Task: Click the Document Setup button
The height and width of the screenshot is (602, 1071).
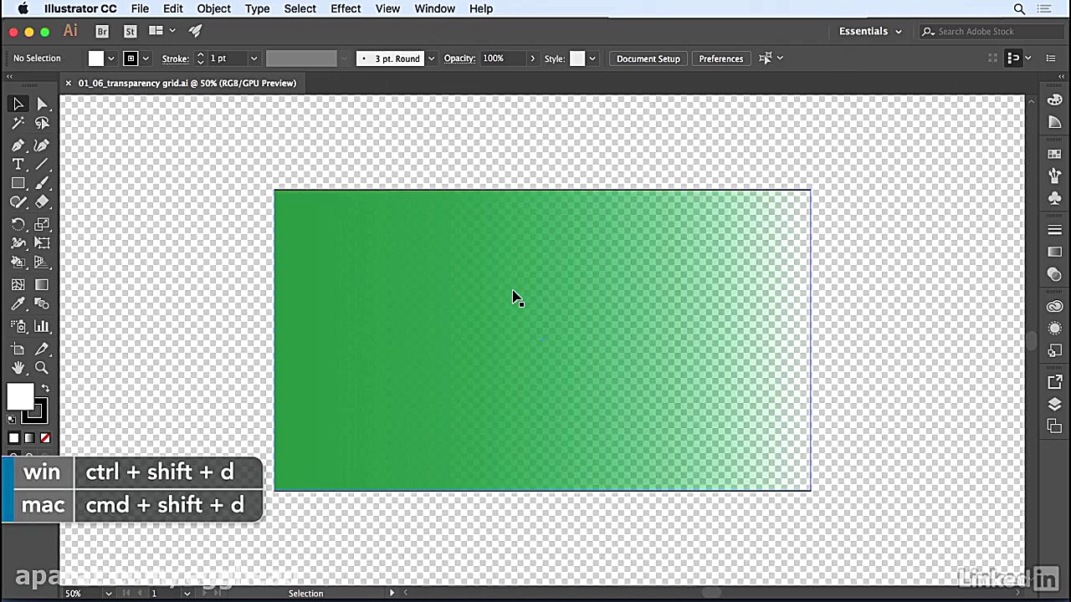Action: 648,59
